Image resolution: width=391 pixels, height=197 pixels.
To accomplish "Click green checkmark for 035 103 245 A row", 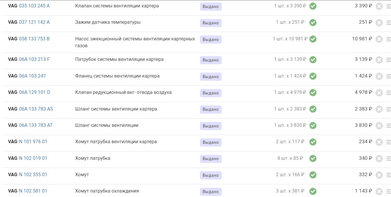I will pos(313,6).
